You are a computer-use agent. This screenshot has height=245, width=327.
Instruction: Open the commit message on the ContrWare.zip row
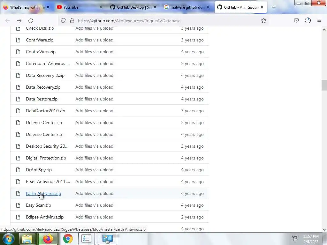coord(94,40)
